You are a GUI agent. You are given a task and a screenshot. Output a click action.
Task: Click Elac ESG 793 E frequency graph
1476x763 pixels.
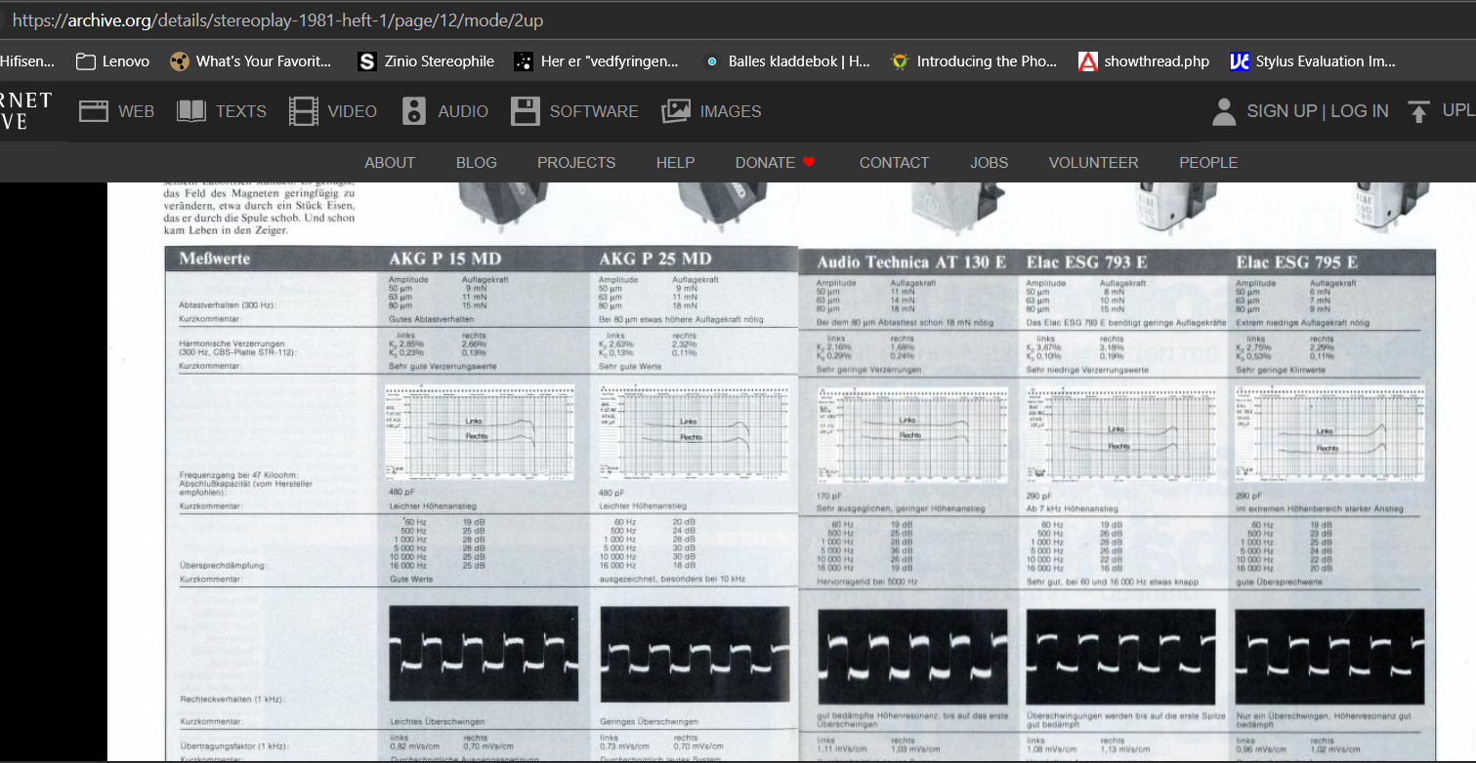tap(1121, 434)
